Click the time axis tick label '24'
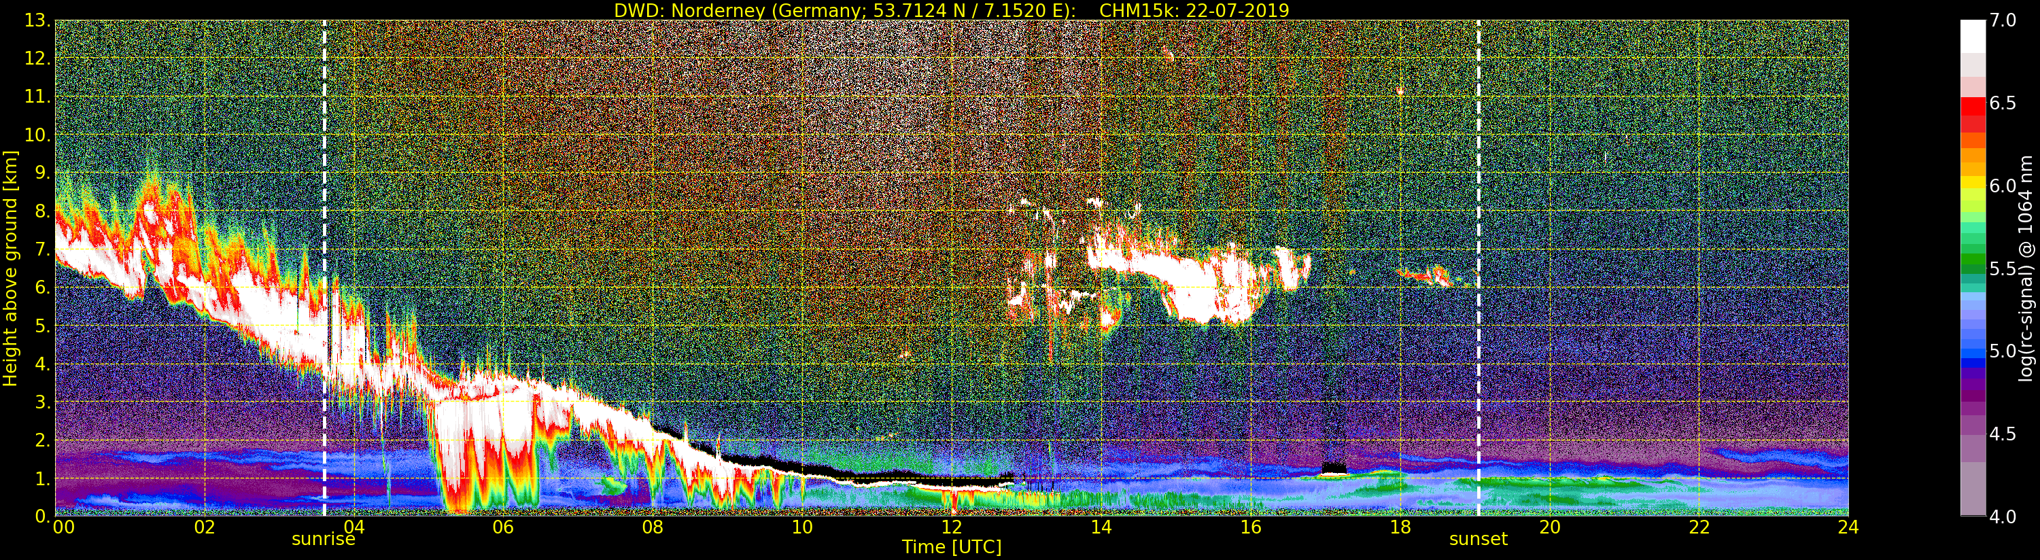 [1848, 527]
